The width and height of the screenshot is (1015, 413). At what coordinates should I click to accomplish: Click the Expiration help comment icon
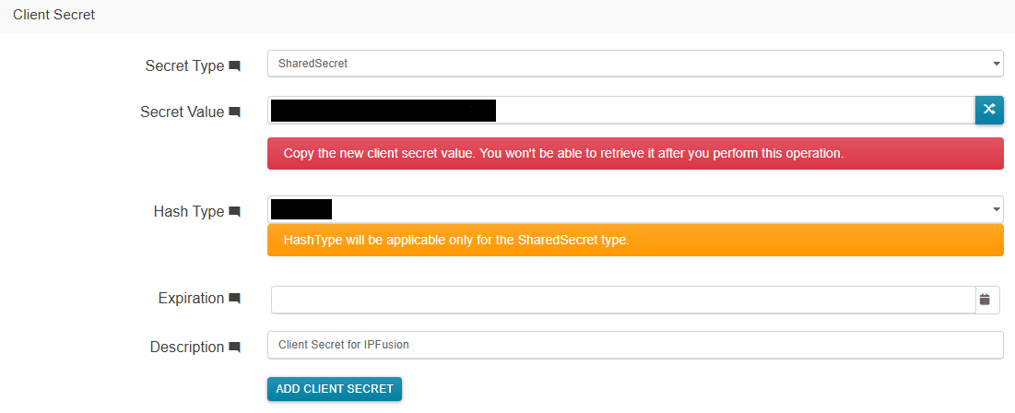pos(234,299)
